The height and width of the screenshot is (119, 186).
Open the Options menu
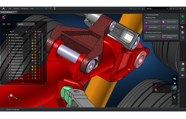[x=16, y=9]
